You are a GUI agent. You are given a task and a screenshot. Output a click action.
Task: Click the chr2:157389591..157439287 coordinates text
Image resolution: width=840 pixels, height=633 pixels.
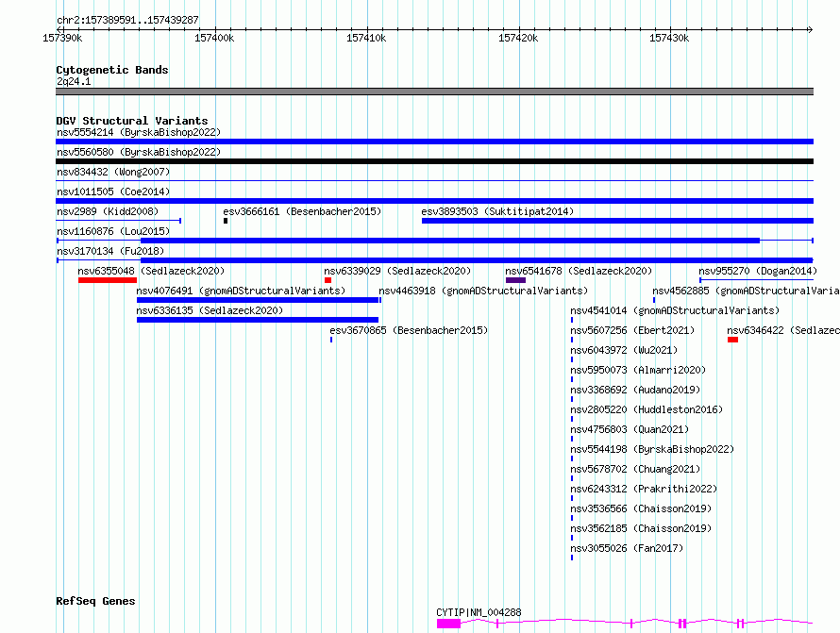[x=127, y=20]
